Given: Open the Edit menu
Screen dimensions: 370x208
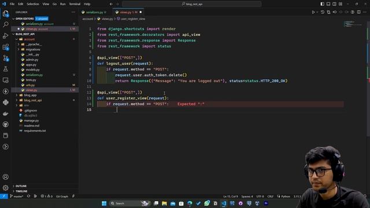Looking at the screenshot, I should pos(21,4).
